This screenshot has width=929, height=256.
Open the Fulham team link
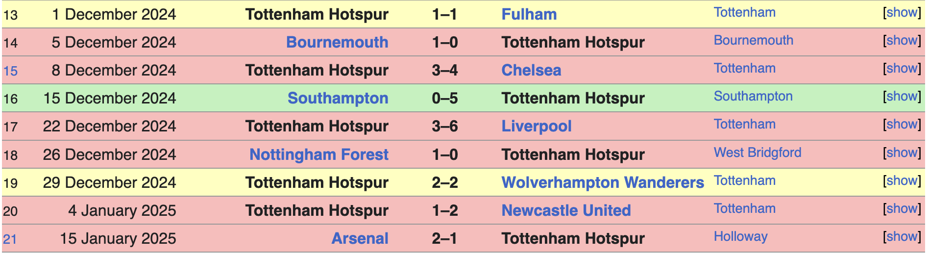pos(529,14)
